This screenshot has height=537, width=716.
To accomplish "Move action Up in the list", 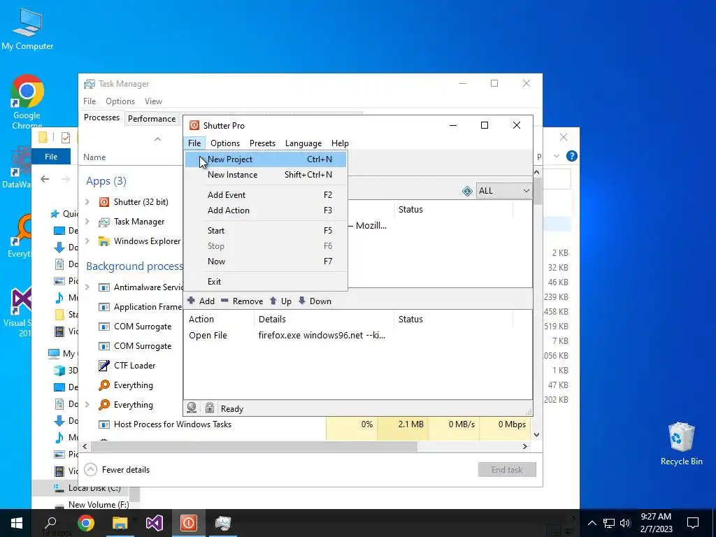I will pos(280,301).
